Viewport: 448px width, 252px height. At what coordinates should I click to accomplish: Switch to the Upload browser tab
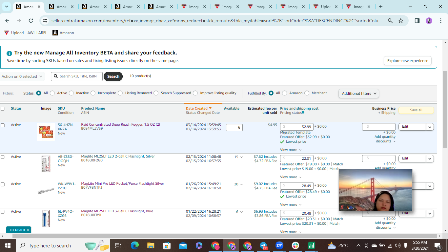(326, 7)
